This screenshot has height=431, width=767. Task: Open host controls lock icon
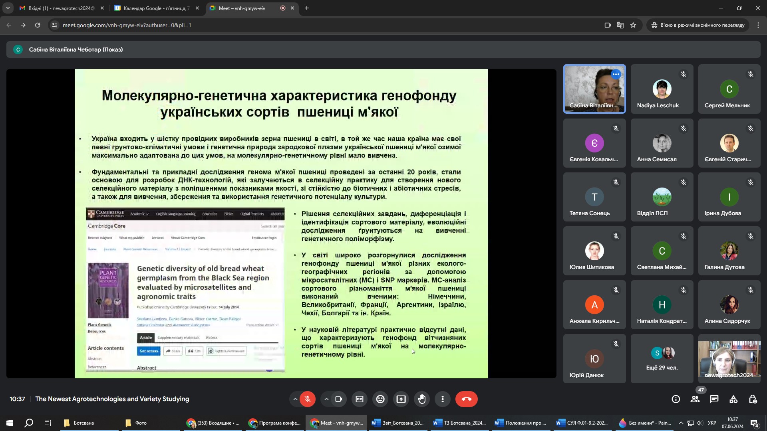(753, 399)
